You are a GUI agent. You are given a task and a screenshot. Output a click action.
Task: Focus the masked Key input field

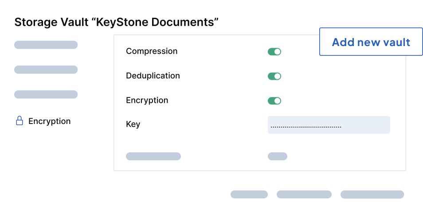pos(329,125)
